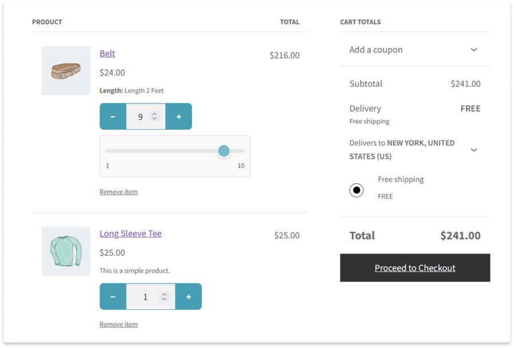Click the Belt quantity slider handle
Viewport: 514px width, 348px height.
point(224,151)
